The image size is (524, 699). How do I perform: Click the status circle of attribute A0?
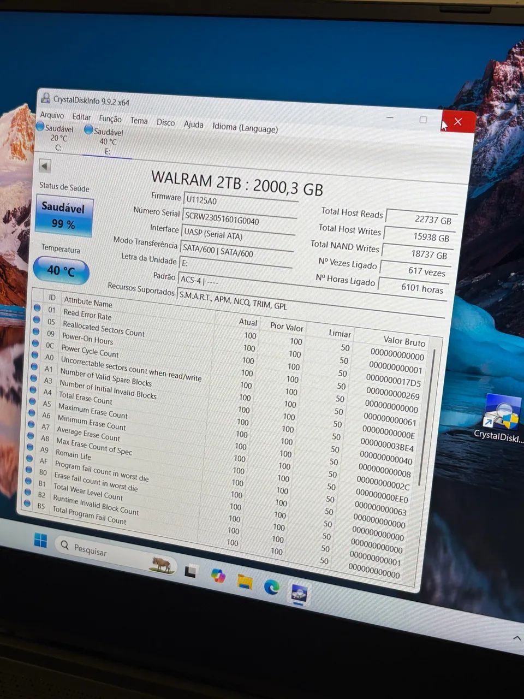pyautogui.click(x=34, y=355)
